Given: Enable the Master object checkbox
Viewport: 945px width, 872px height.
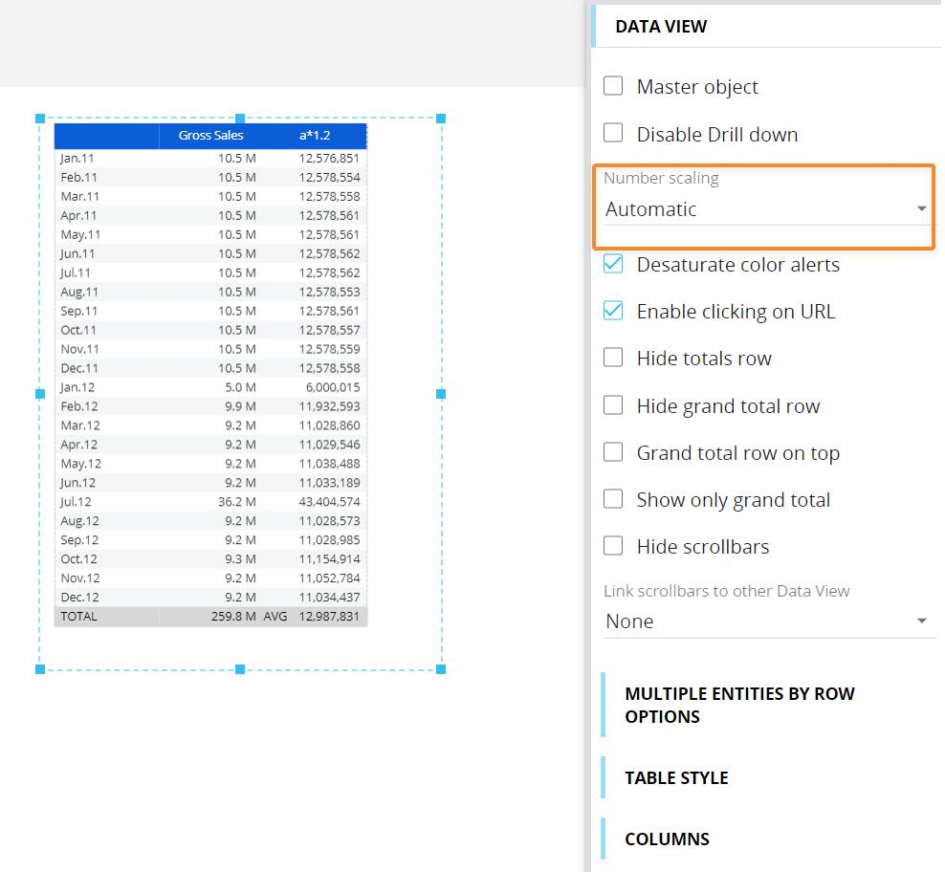Looking at the screenshot, I should click(x=613, y=85).
